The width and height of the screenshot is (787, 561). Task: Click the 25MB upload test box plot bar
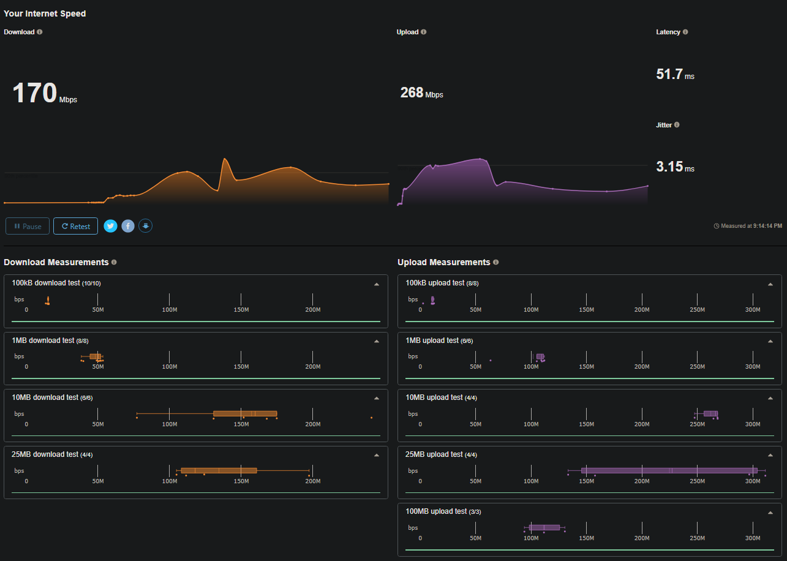[669, 470]
